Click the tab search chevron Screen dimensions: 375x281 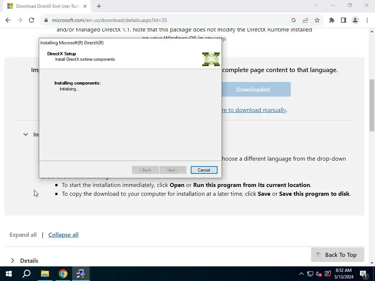316,5
